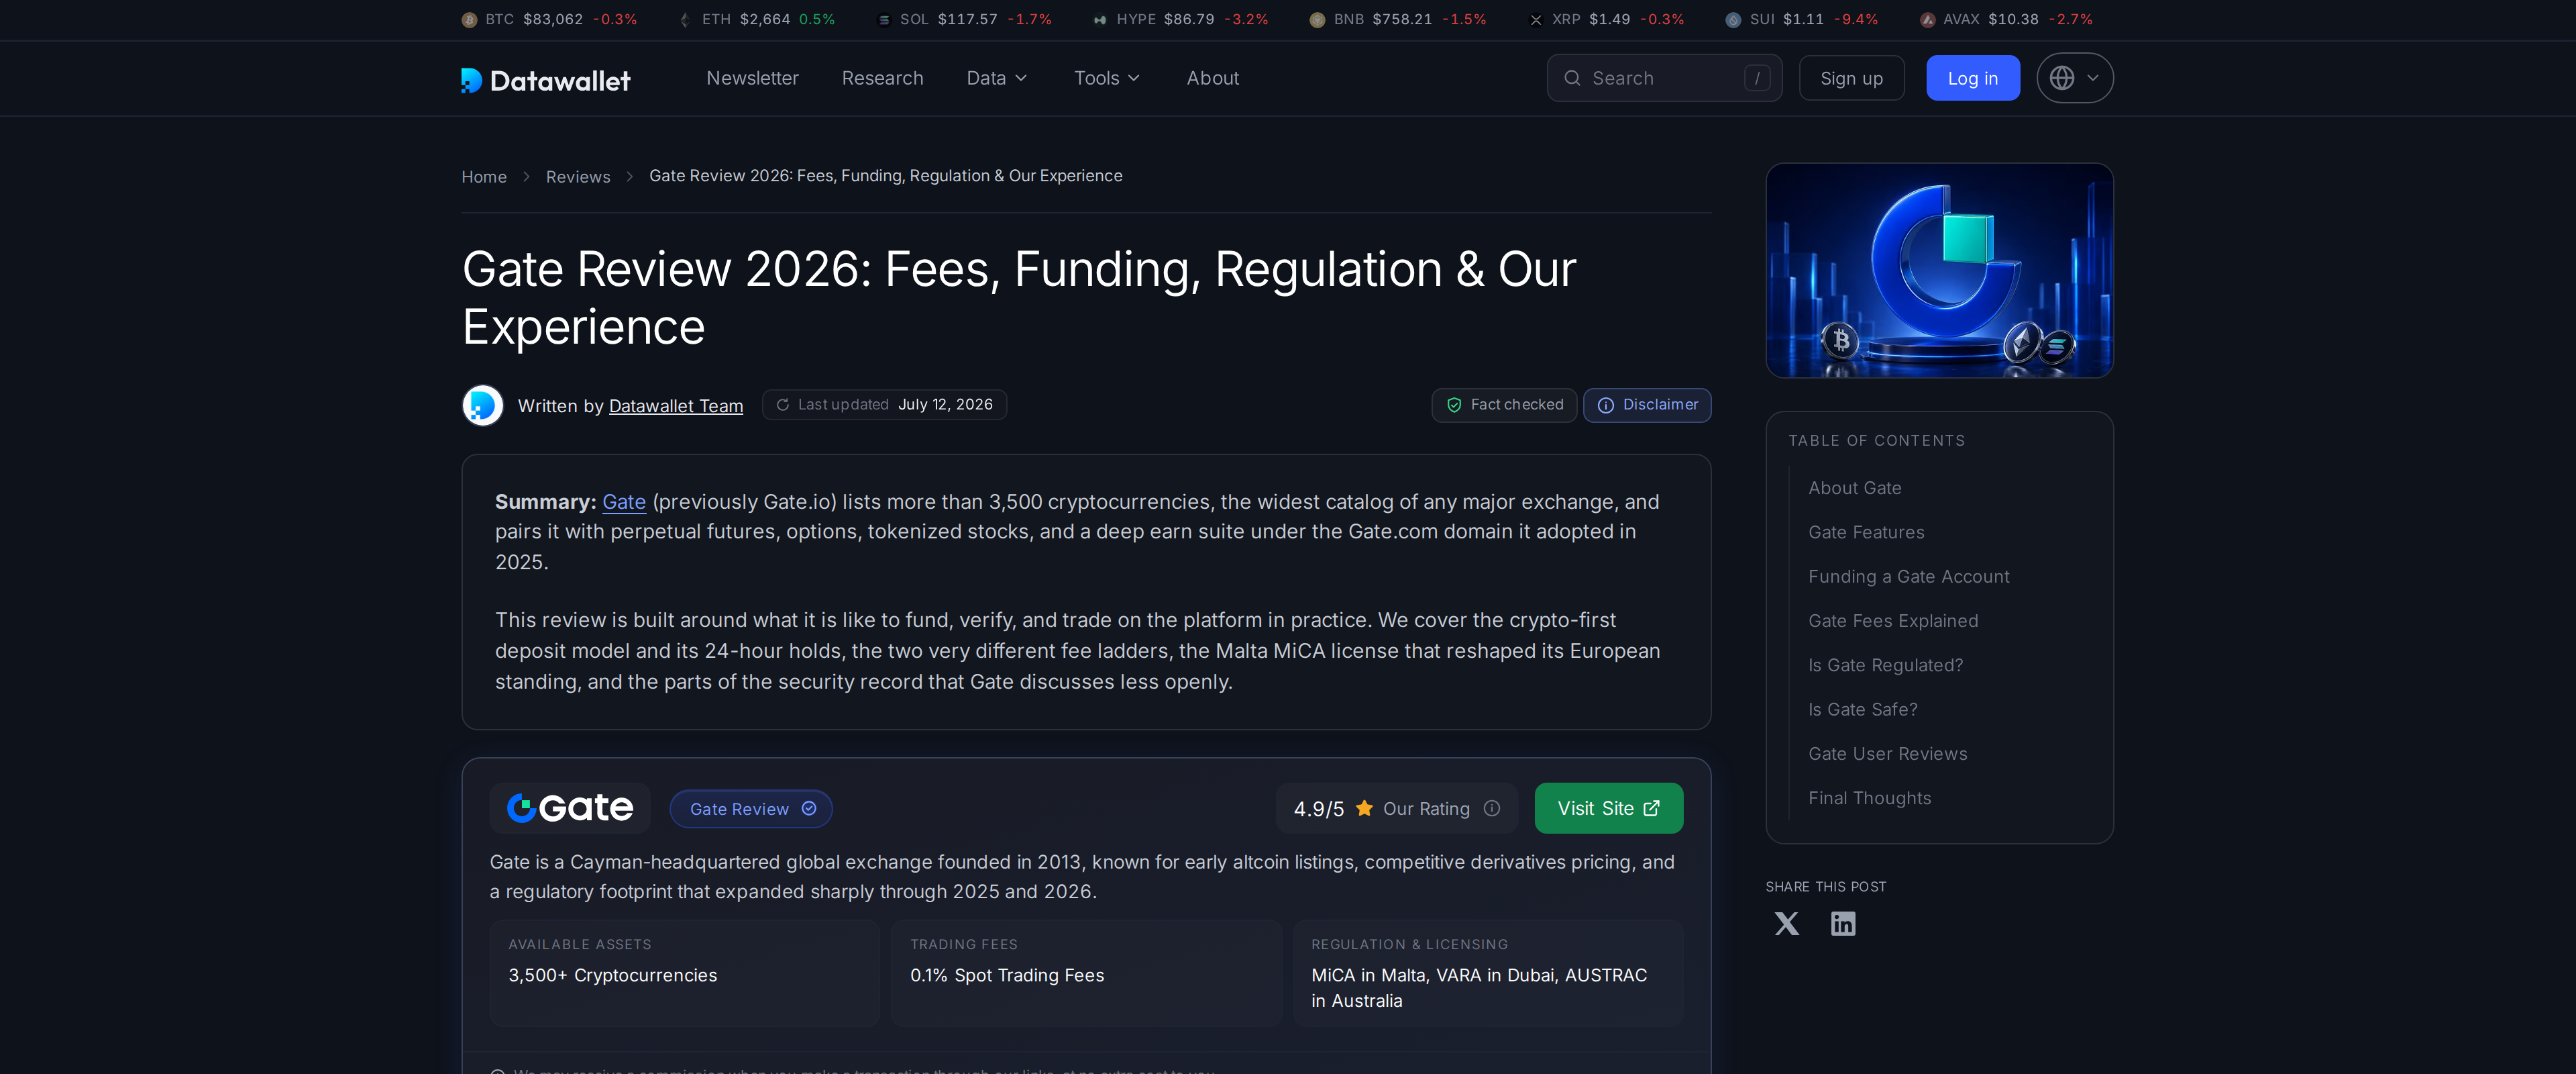This screenshot has height=1074, width=2576.
Task: Expand the Tools dropdown menu
Action: 1107,78
